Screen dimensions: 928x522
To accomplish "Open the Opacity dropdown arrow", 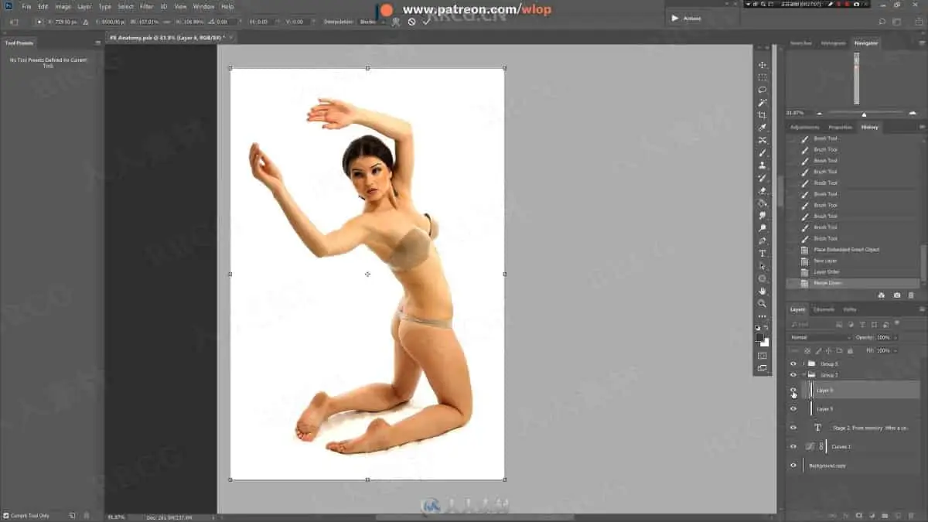I will [x=896, y=338].
